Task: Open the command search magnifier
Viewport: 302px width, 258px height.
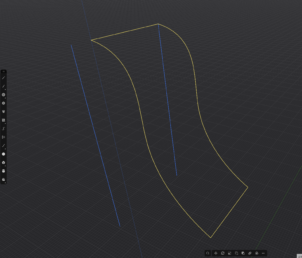Action: tap(207, 253)
